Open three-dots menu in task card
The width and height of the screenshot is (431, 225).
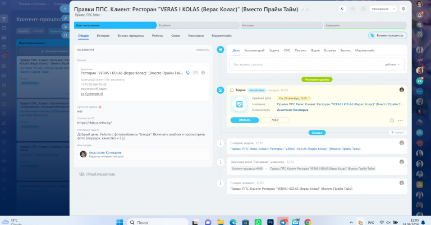[400, 120]
